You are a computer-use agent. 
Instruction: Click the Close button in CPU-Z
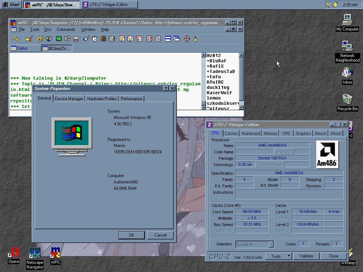334,256
